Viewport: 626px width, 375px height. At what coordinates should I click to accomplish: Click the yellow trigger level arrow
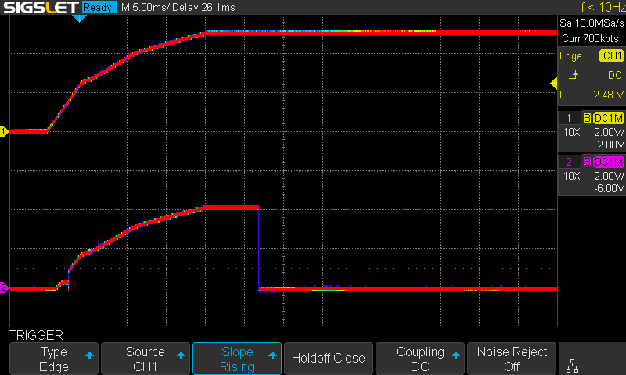(x=554, y=84)
